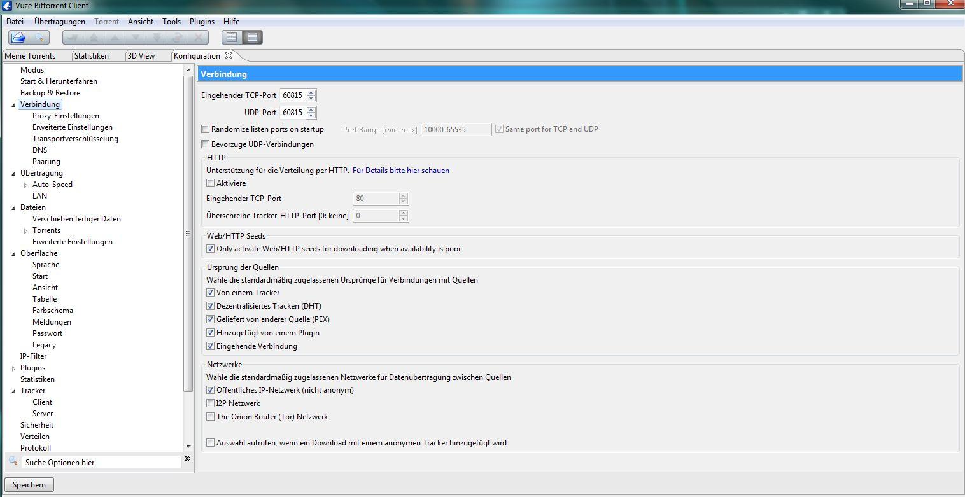This screenshot has height=497, width=965.
Task: Select Farbschema in tree
Action: (x=53, y=311)
